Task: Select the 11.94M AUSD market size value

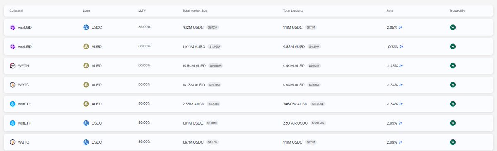Action: (x=194, y=46)
